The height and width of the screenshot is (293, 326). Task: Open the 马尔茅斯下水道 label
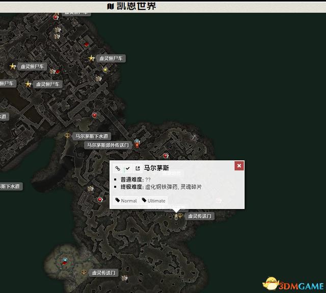pyautogui.click(x=92, y=136)
